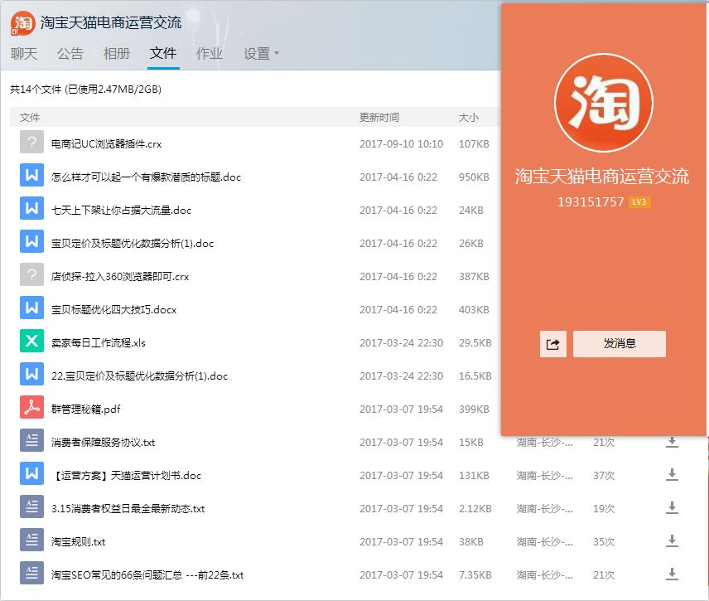Select file name 卖家每日工作流程.xls
This screenshot has width=709, height=601.
[98, 343]
